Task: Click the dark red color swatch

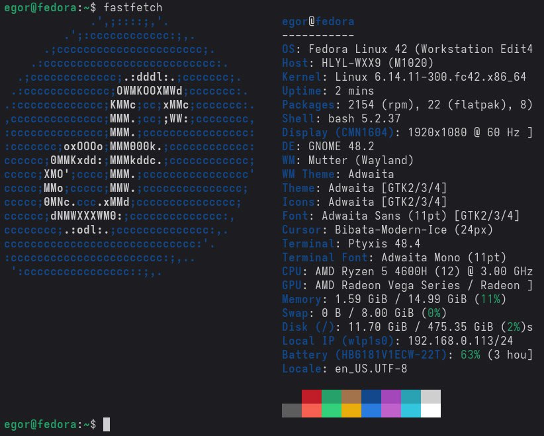Action: tap(312, 396)
